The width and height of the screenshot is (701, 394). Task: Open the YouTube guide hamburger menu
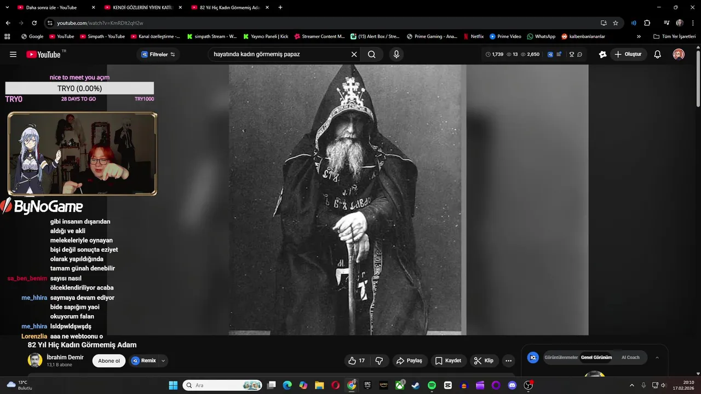point(13,54)
